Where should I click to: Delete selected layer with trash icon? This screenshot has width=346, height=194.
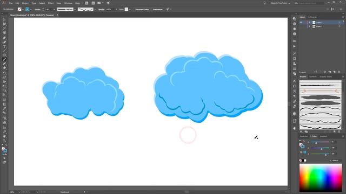(x=339, y=72)
